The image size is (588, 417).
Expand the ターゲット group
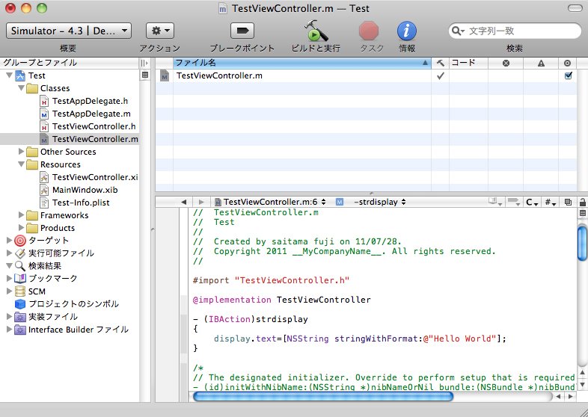(10, 240)
